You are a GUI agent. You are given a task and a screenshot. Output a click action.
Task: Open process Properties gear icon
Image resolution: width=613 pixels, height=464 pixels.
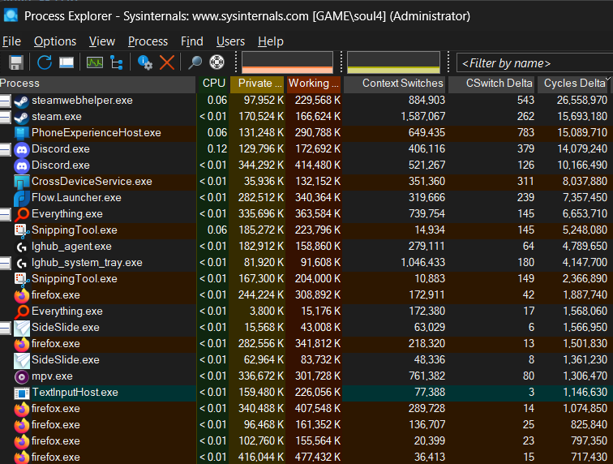pyautogui.click(x=144, y=62)
